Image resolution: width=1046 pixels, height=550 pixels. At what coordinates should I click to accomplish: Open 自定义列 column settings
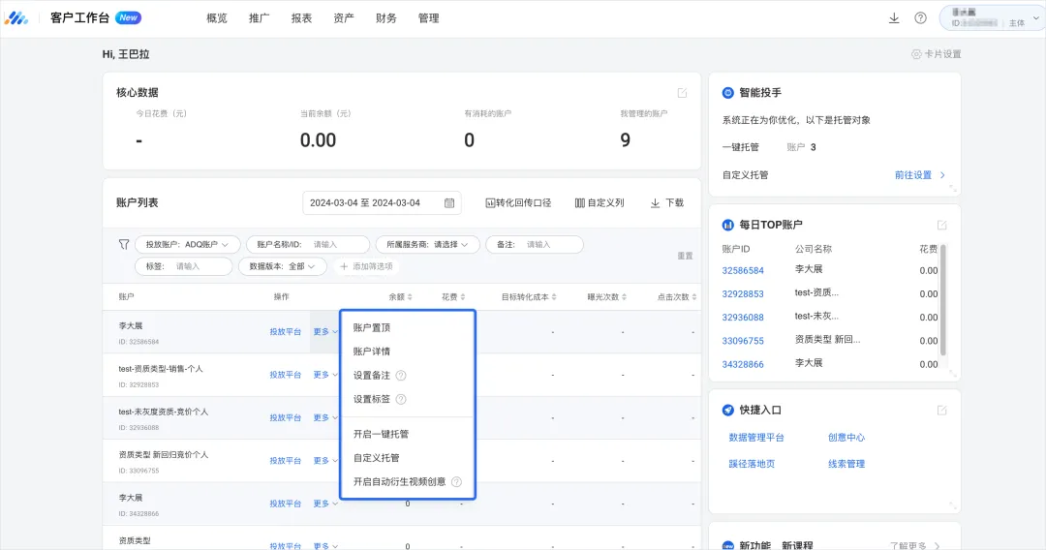(x=600, y=202)
